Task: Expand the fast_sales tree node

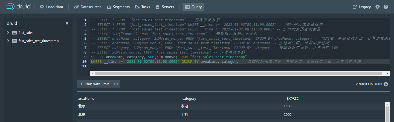Action: pyautogui.click(x=8, y=33)
